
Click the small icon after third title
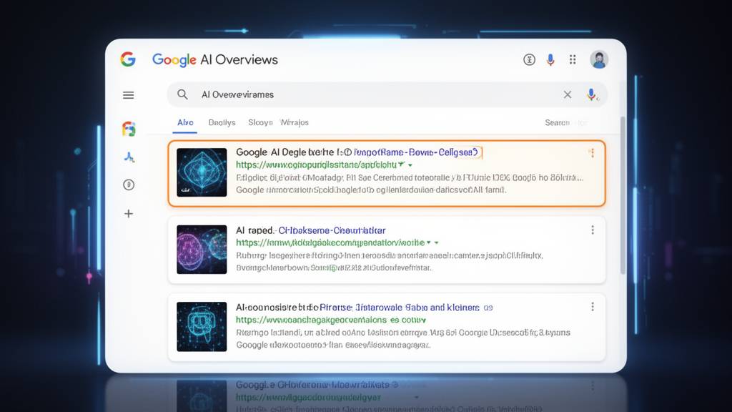coord(488,308)
